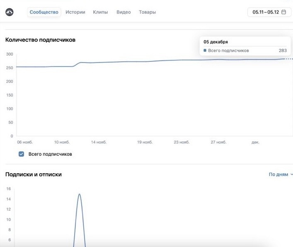The image size is (293, 247).
Task: Click the peak of the subscriptions spike
Action: pyautogui.click(x=80, y=194)
